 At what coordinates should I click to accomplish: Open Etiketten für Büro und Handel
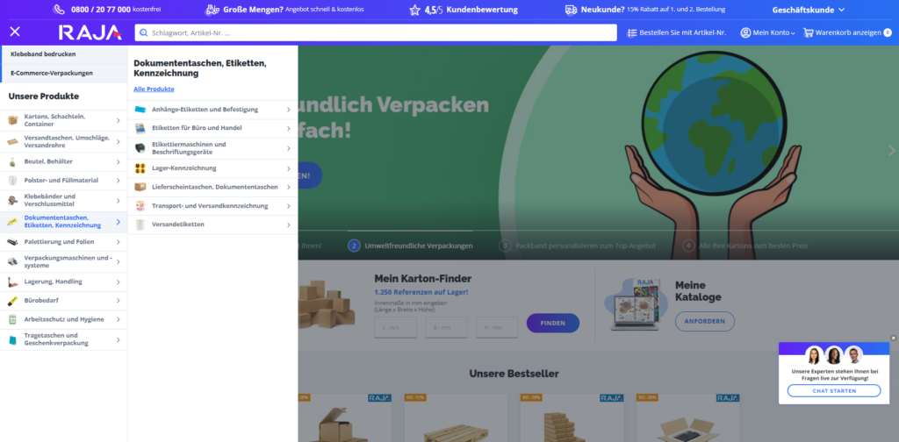[x=212, y=128]
